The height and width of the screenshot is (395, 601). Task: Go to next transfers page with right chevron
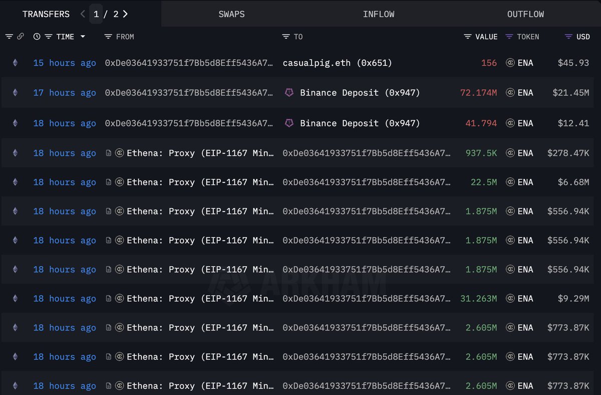click(x=125, y=14)
